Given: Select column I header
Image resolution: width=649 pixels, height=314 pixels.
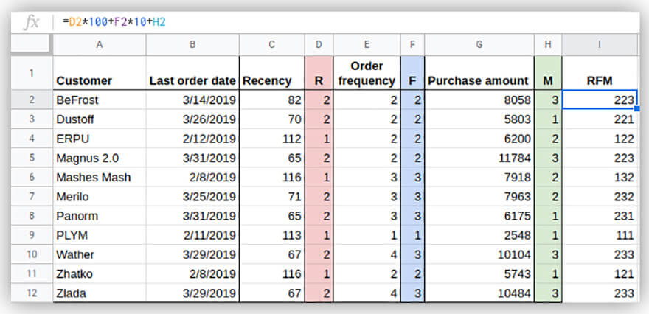Looking at the screenshot, I should [x=599, y=44].
